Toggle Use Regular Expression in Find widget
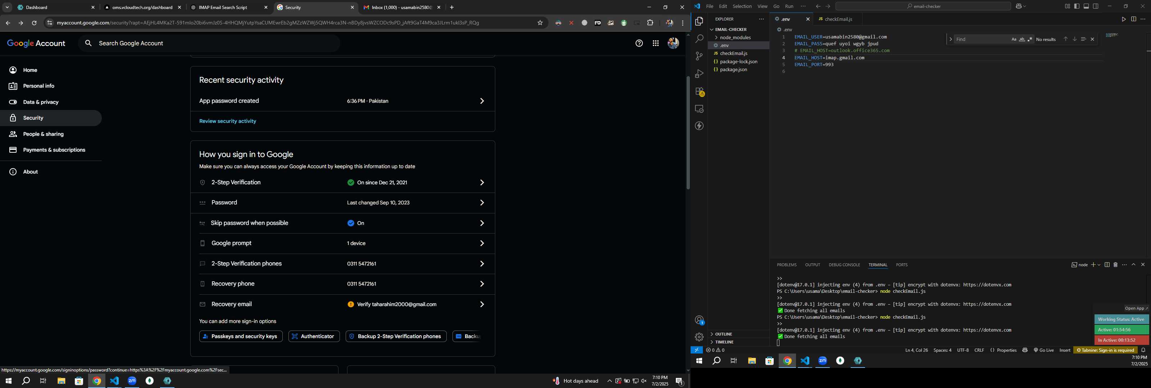The image size is (1151, 388). [1030, 39]
